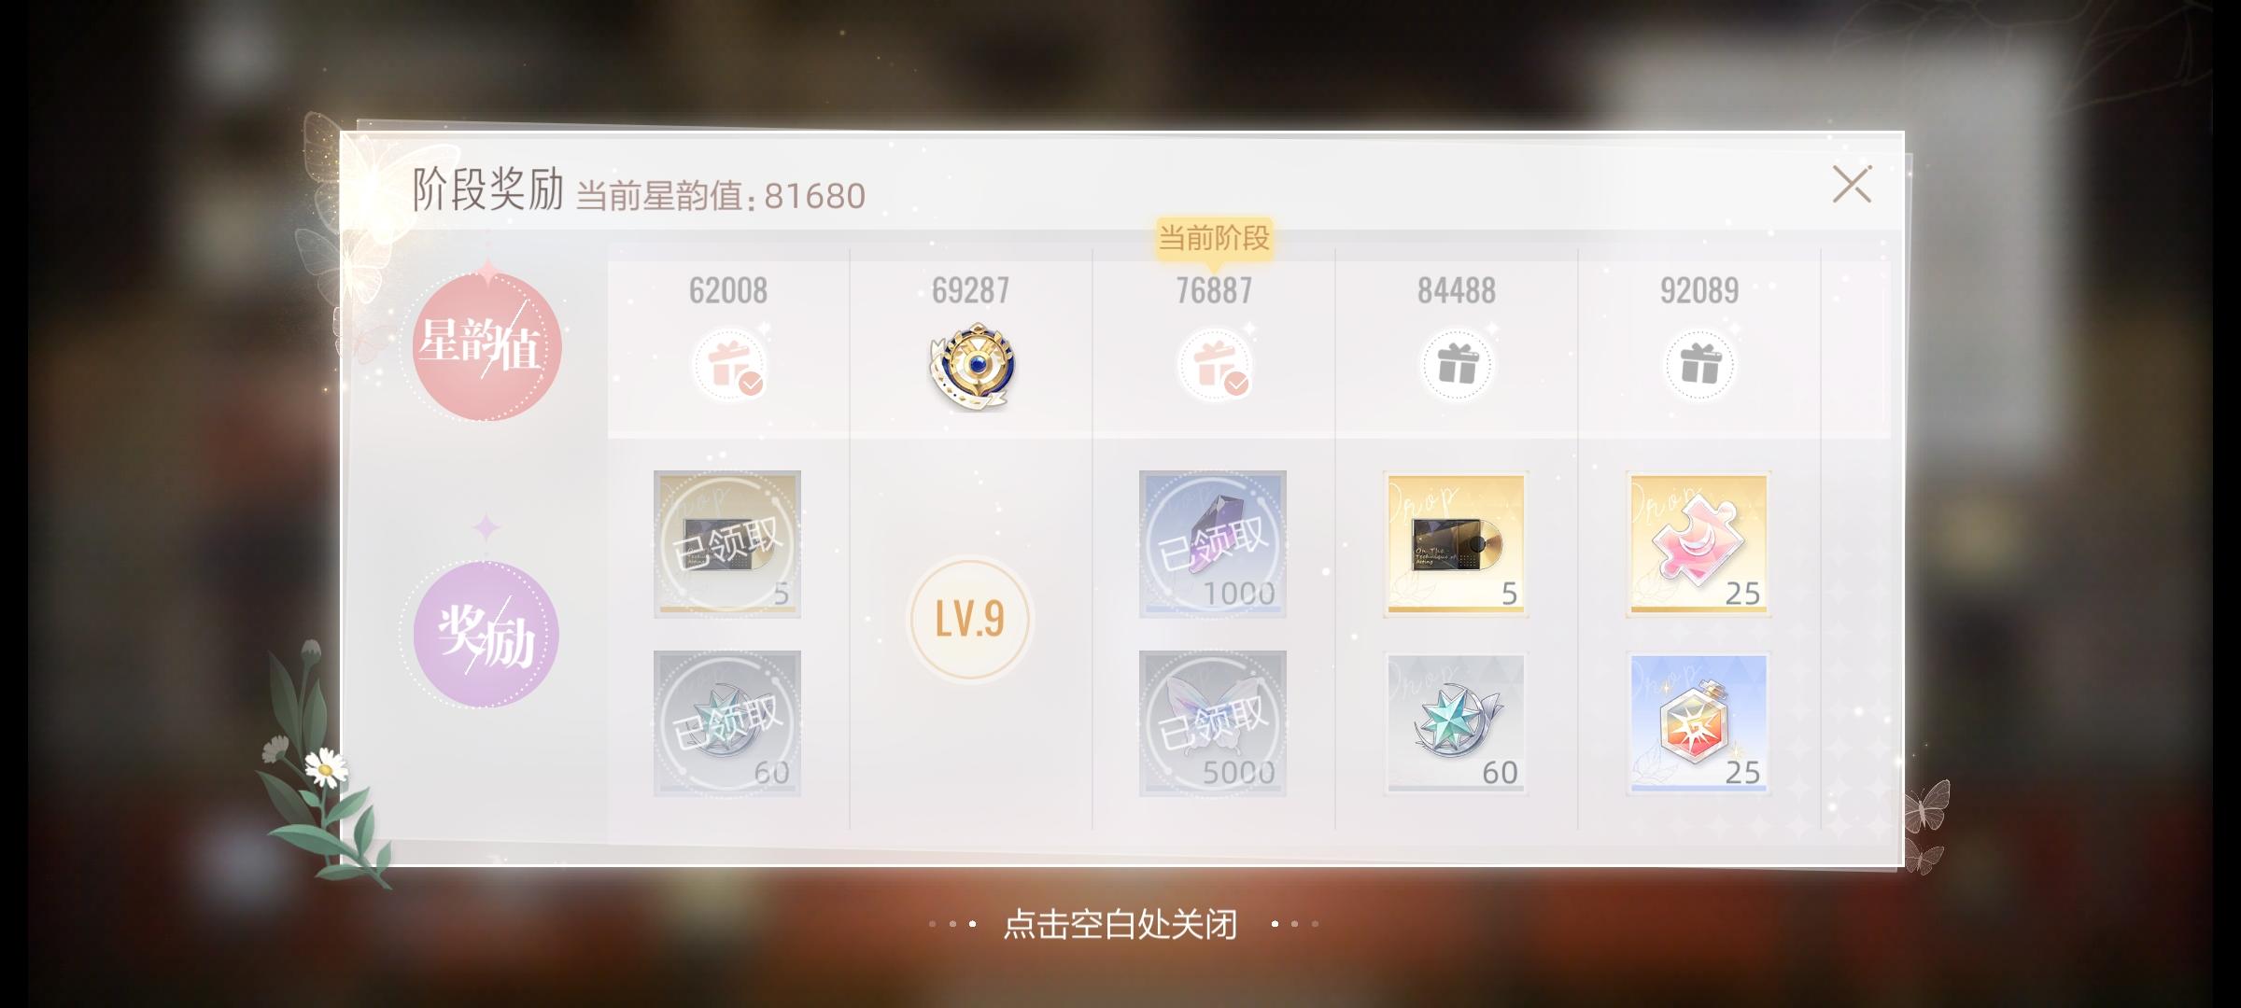Open the gray gift icon under 84488
The image size is (2241, 1008).
click(x=1457, y=365)
